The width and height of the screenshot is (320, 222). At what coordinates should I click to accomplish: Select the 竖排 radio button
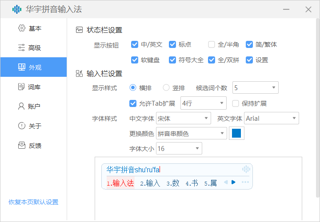pyautogui.click(x=166, y=87)
